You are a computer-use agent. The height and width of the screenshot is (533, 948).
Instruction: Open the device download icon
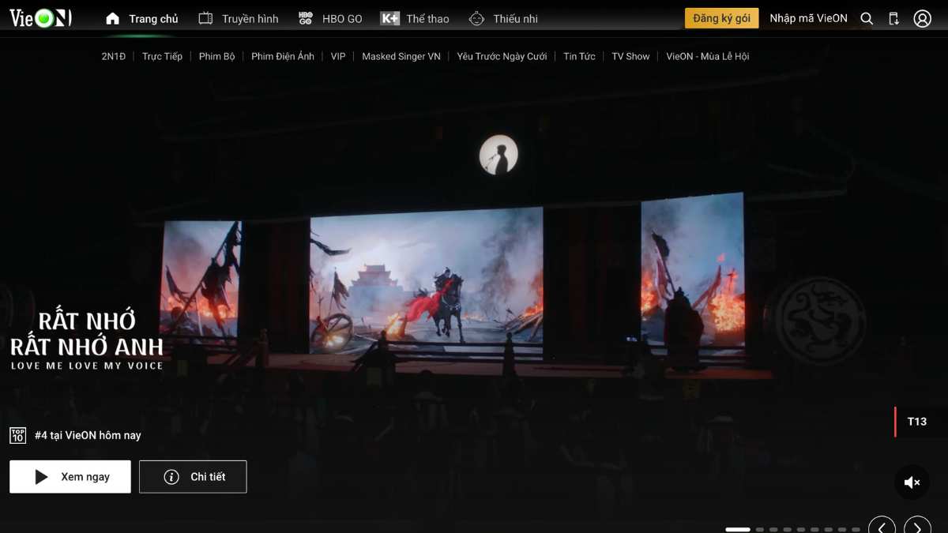tap(893, 18)
